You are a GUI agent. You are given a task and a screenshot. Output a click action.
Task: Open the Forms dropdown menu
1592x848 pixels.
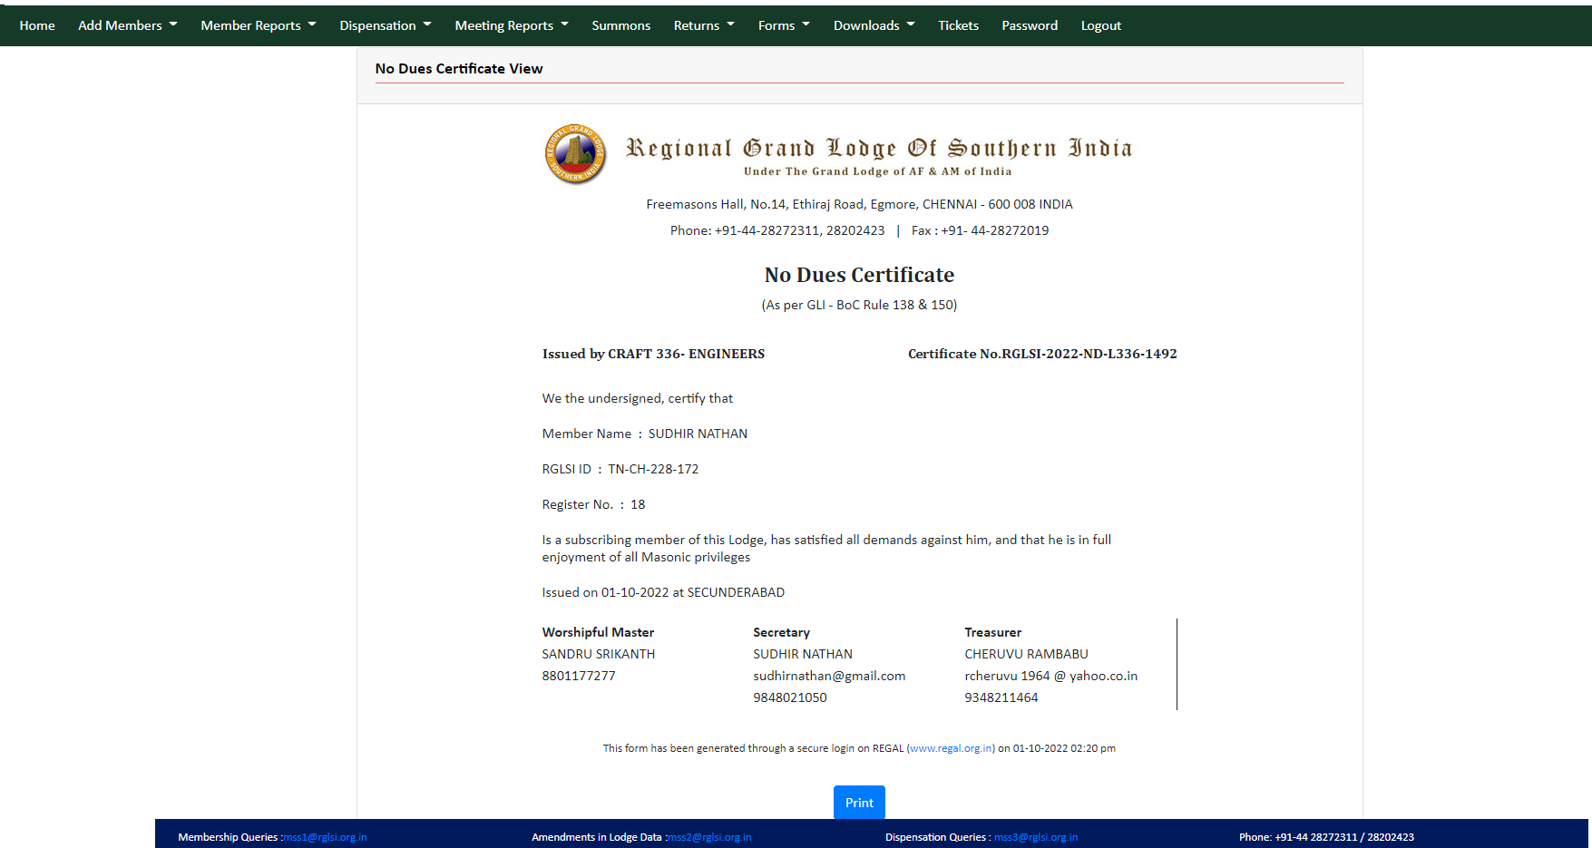coord(783,25)
